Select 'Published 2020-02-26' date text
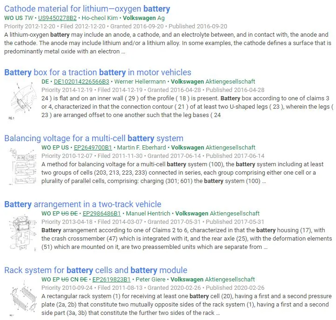The width and height of the screenshot is (336, 320). coord(235,287)
